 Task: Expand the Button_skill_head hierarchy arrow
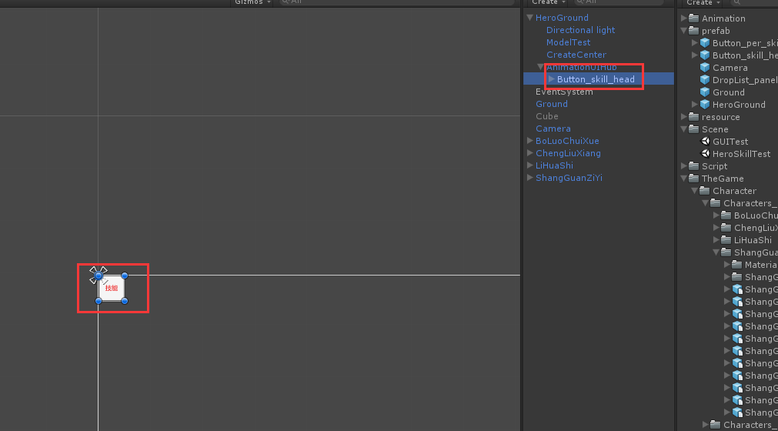pyautogui.click(x=551, y=79)
